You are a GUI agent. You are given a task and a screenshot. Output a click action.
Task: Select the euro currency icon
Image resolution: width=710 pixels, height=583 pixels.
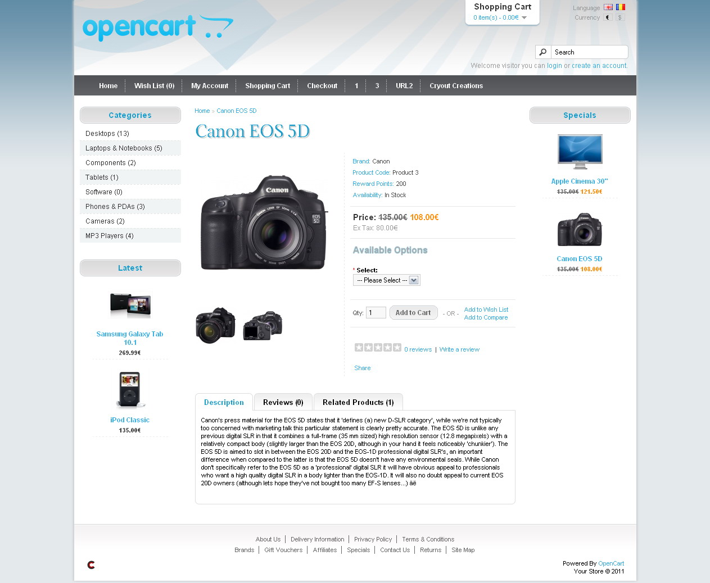coord(608,17)
